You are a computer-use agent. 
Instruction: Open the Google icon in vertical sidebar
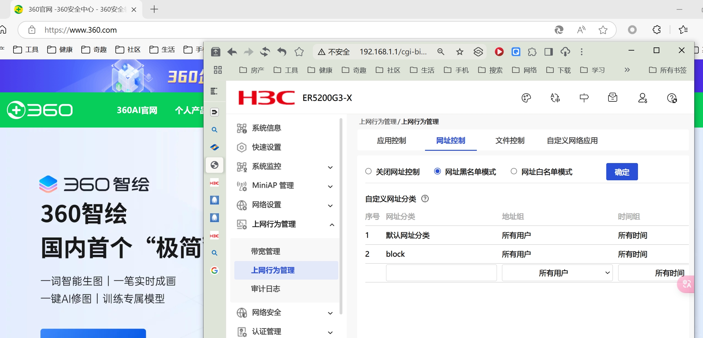tap(215, 270)
